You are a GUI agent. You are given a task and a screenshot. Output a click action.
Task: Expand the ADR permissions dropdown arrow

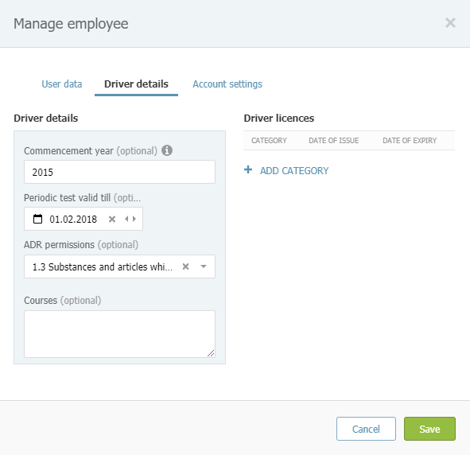204,266
